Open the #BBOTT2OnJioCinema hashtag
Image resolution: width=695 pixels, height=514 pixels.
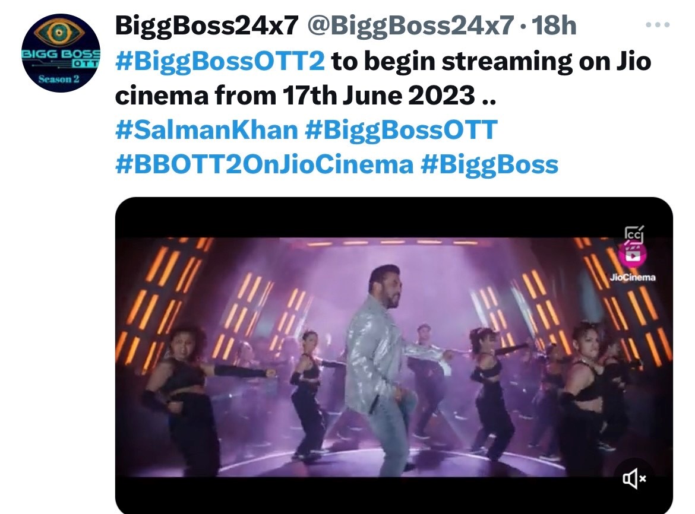pos(263,164)
